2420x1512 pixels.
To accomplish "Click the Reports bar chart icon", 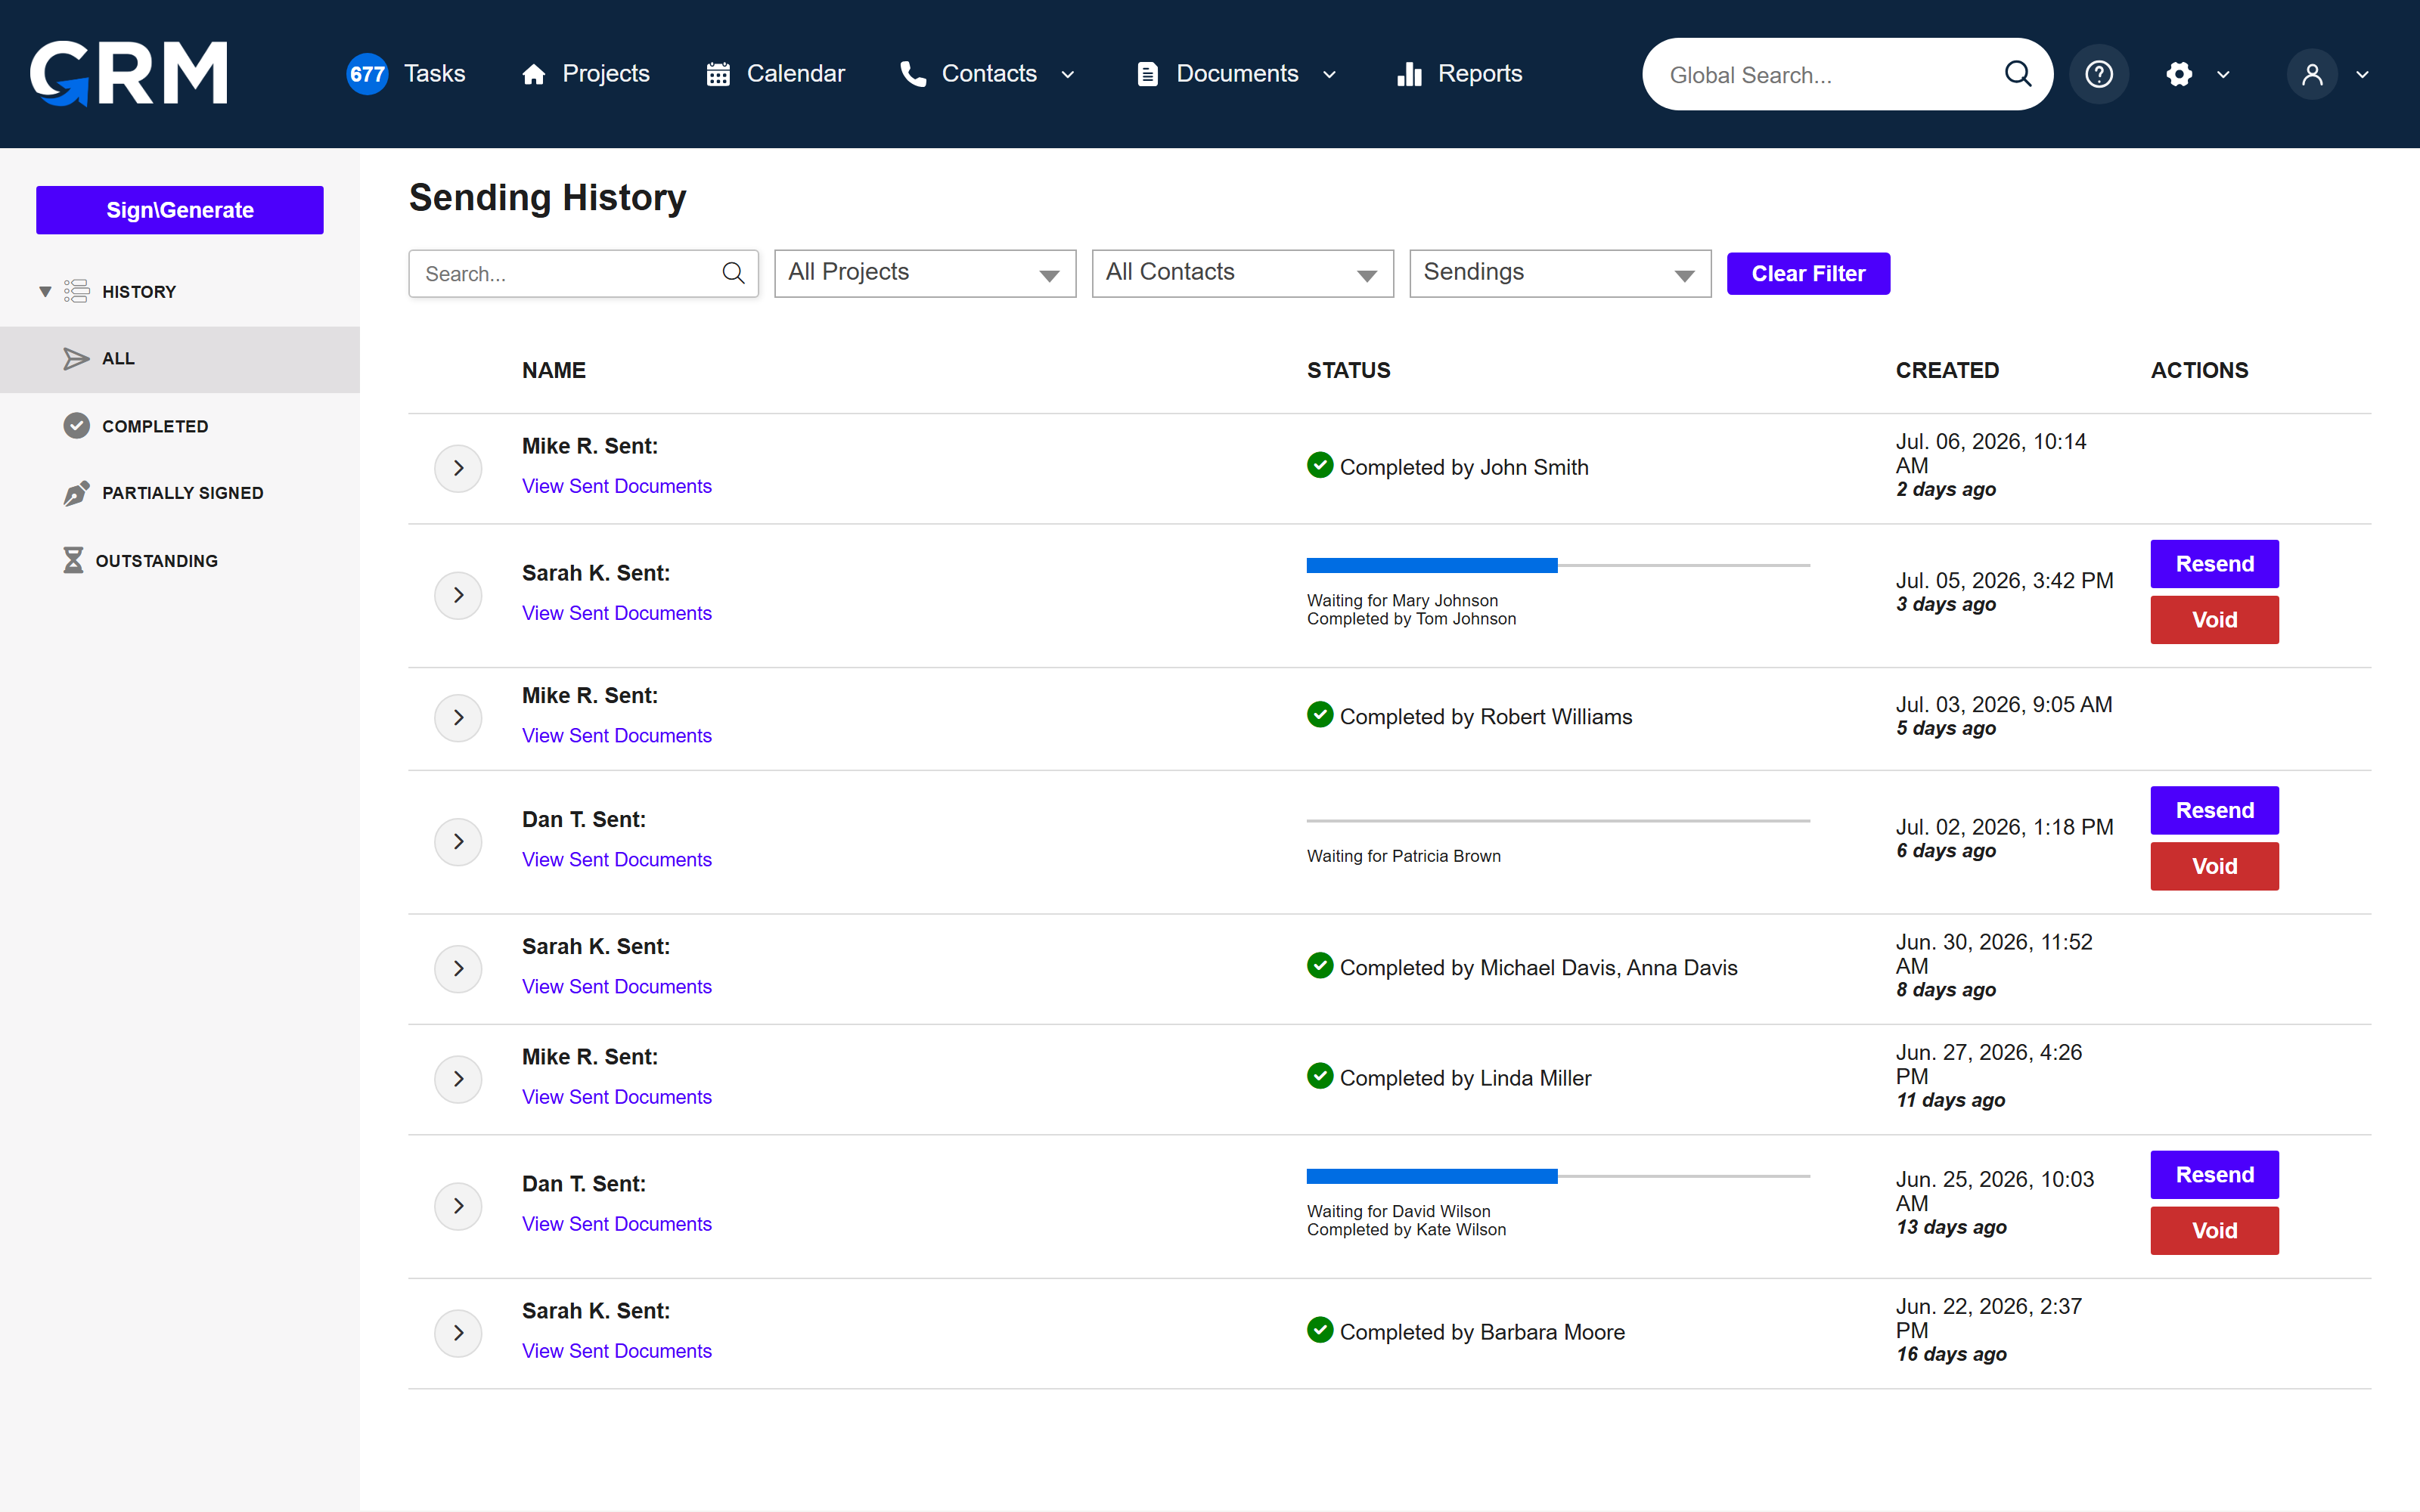I will [1409, 74].
